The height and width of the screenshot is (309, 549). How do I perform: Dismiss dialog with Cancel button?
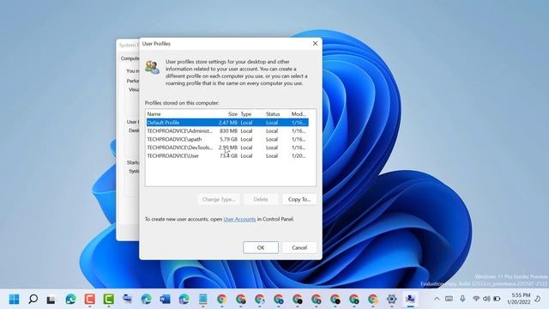point(299,248)
